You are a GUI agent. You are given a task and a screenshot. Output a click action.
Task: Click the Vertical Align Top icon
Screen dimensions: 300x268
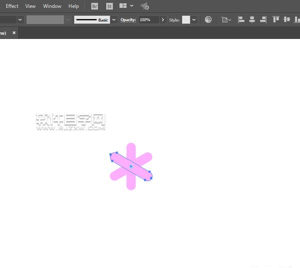[276, 20]
